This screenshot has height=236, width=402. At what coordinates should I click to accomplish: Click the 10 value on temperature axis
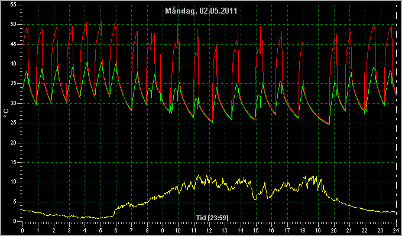click(x=14, y=182)
